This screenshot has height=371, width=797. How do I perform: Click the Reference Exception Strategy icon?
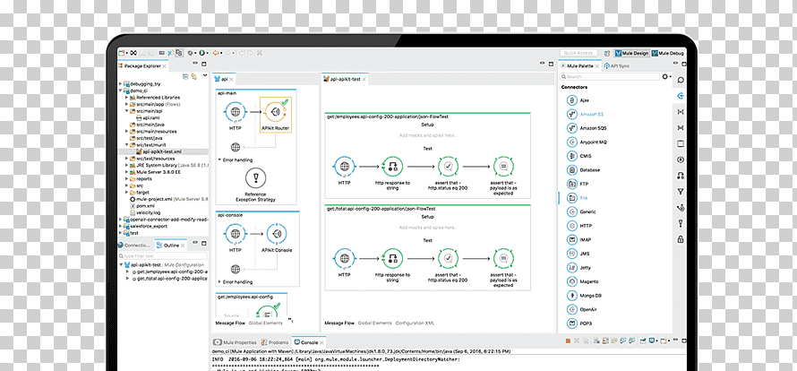[256, 178]
